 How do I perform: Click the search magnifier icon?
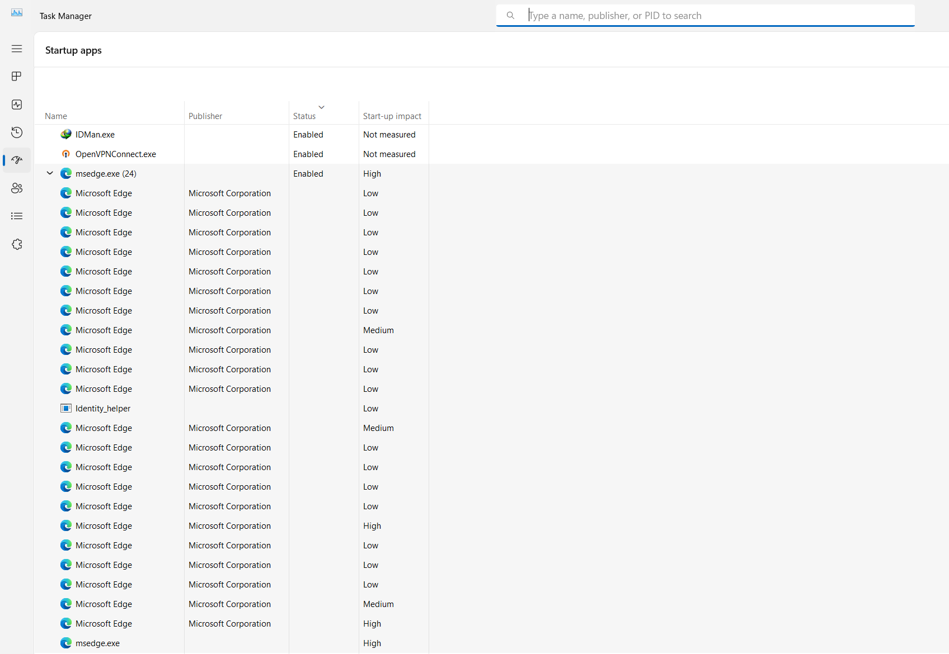[510, 15]
